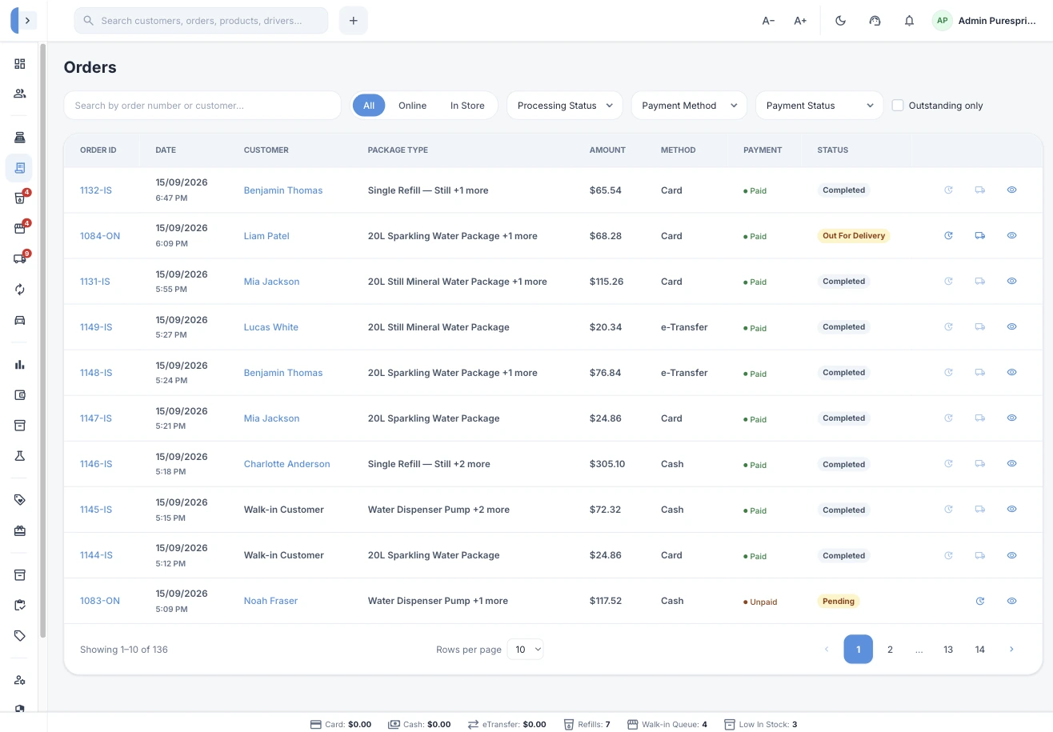Expand the sidebar with the chevron button
Screen dimensions: 1053x732
point(27,21)
